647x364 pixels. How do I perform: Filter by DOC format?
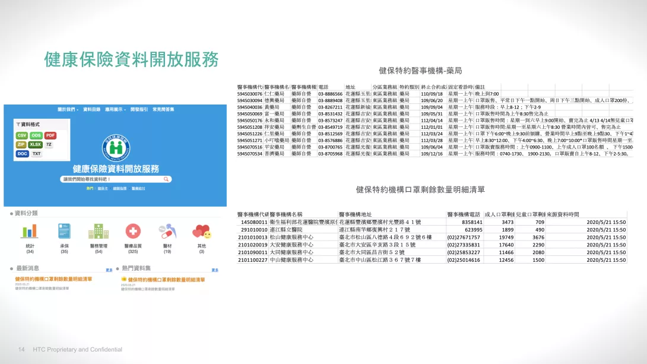pos(23,154)
